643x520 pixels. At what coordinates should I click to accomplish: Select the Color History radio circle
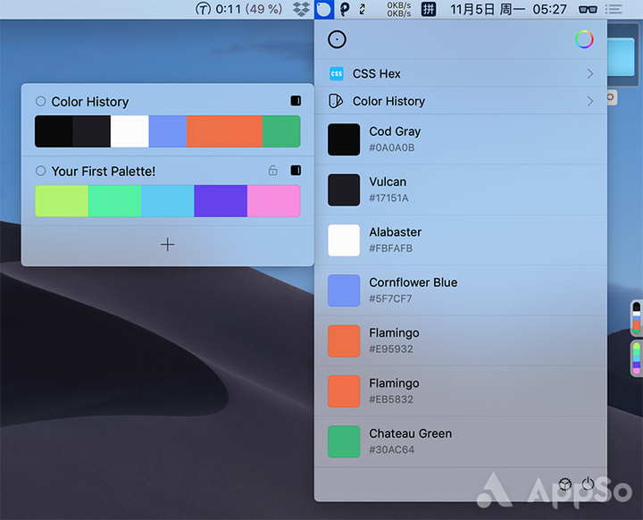pos(40,101)
